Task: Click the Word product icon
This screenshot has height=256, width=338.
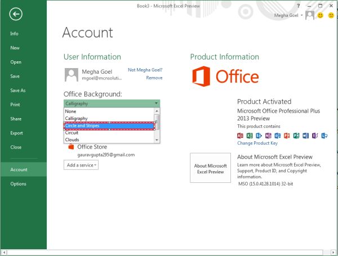Action: coord(306,136)
